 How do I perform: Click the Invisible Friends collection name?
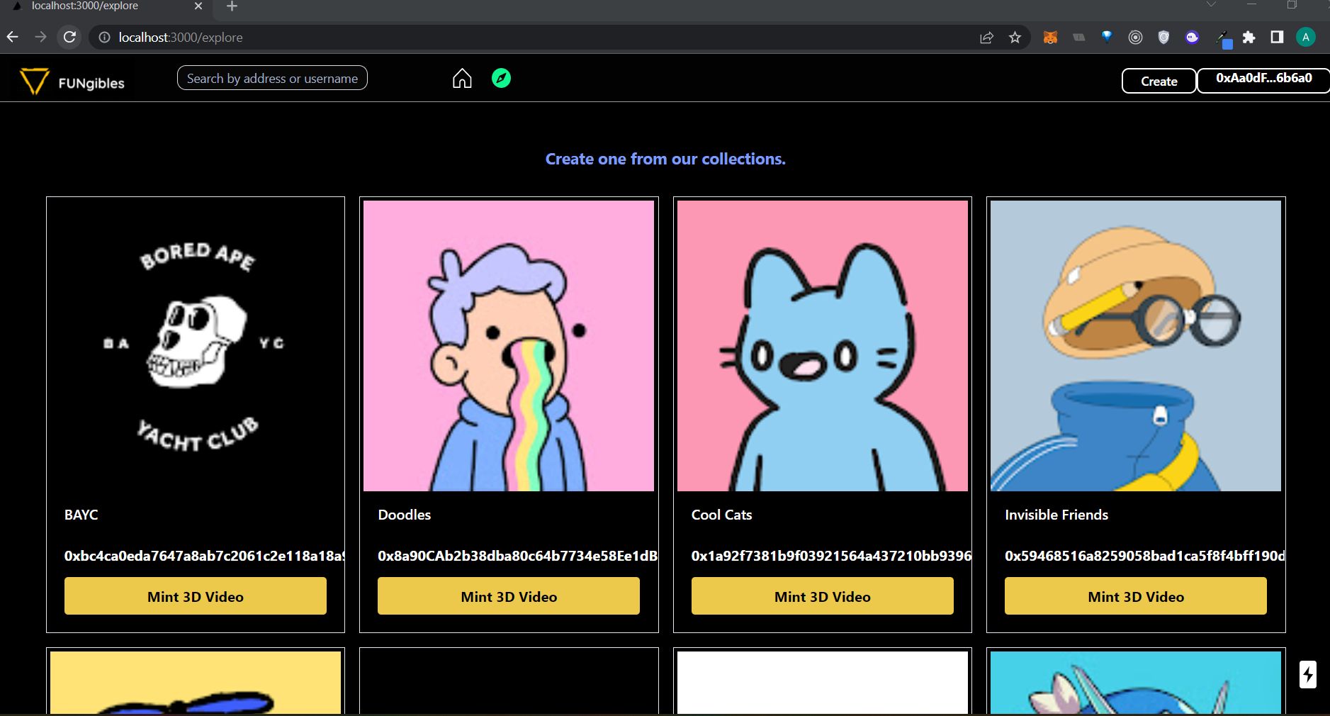(x=1056, y=515)
